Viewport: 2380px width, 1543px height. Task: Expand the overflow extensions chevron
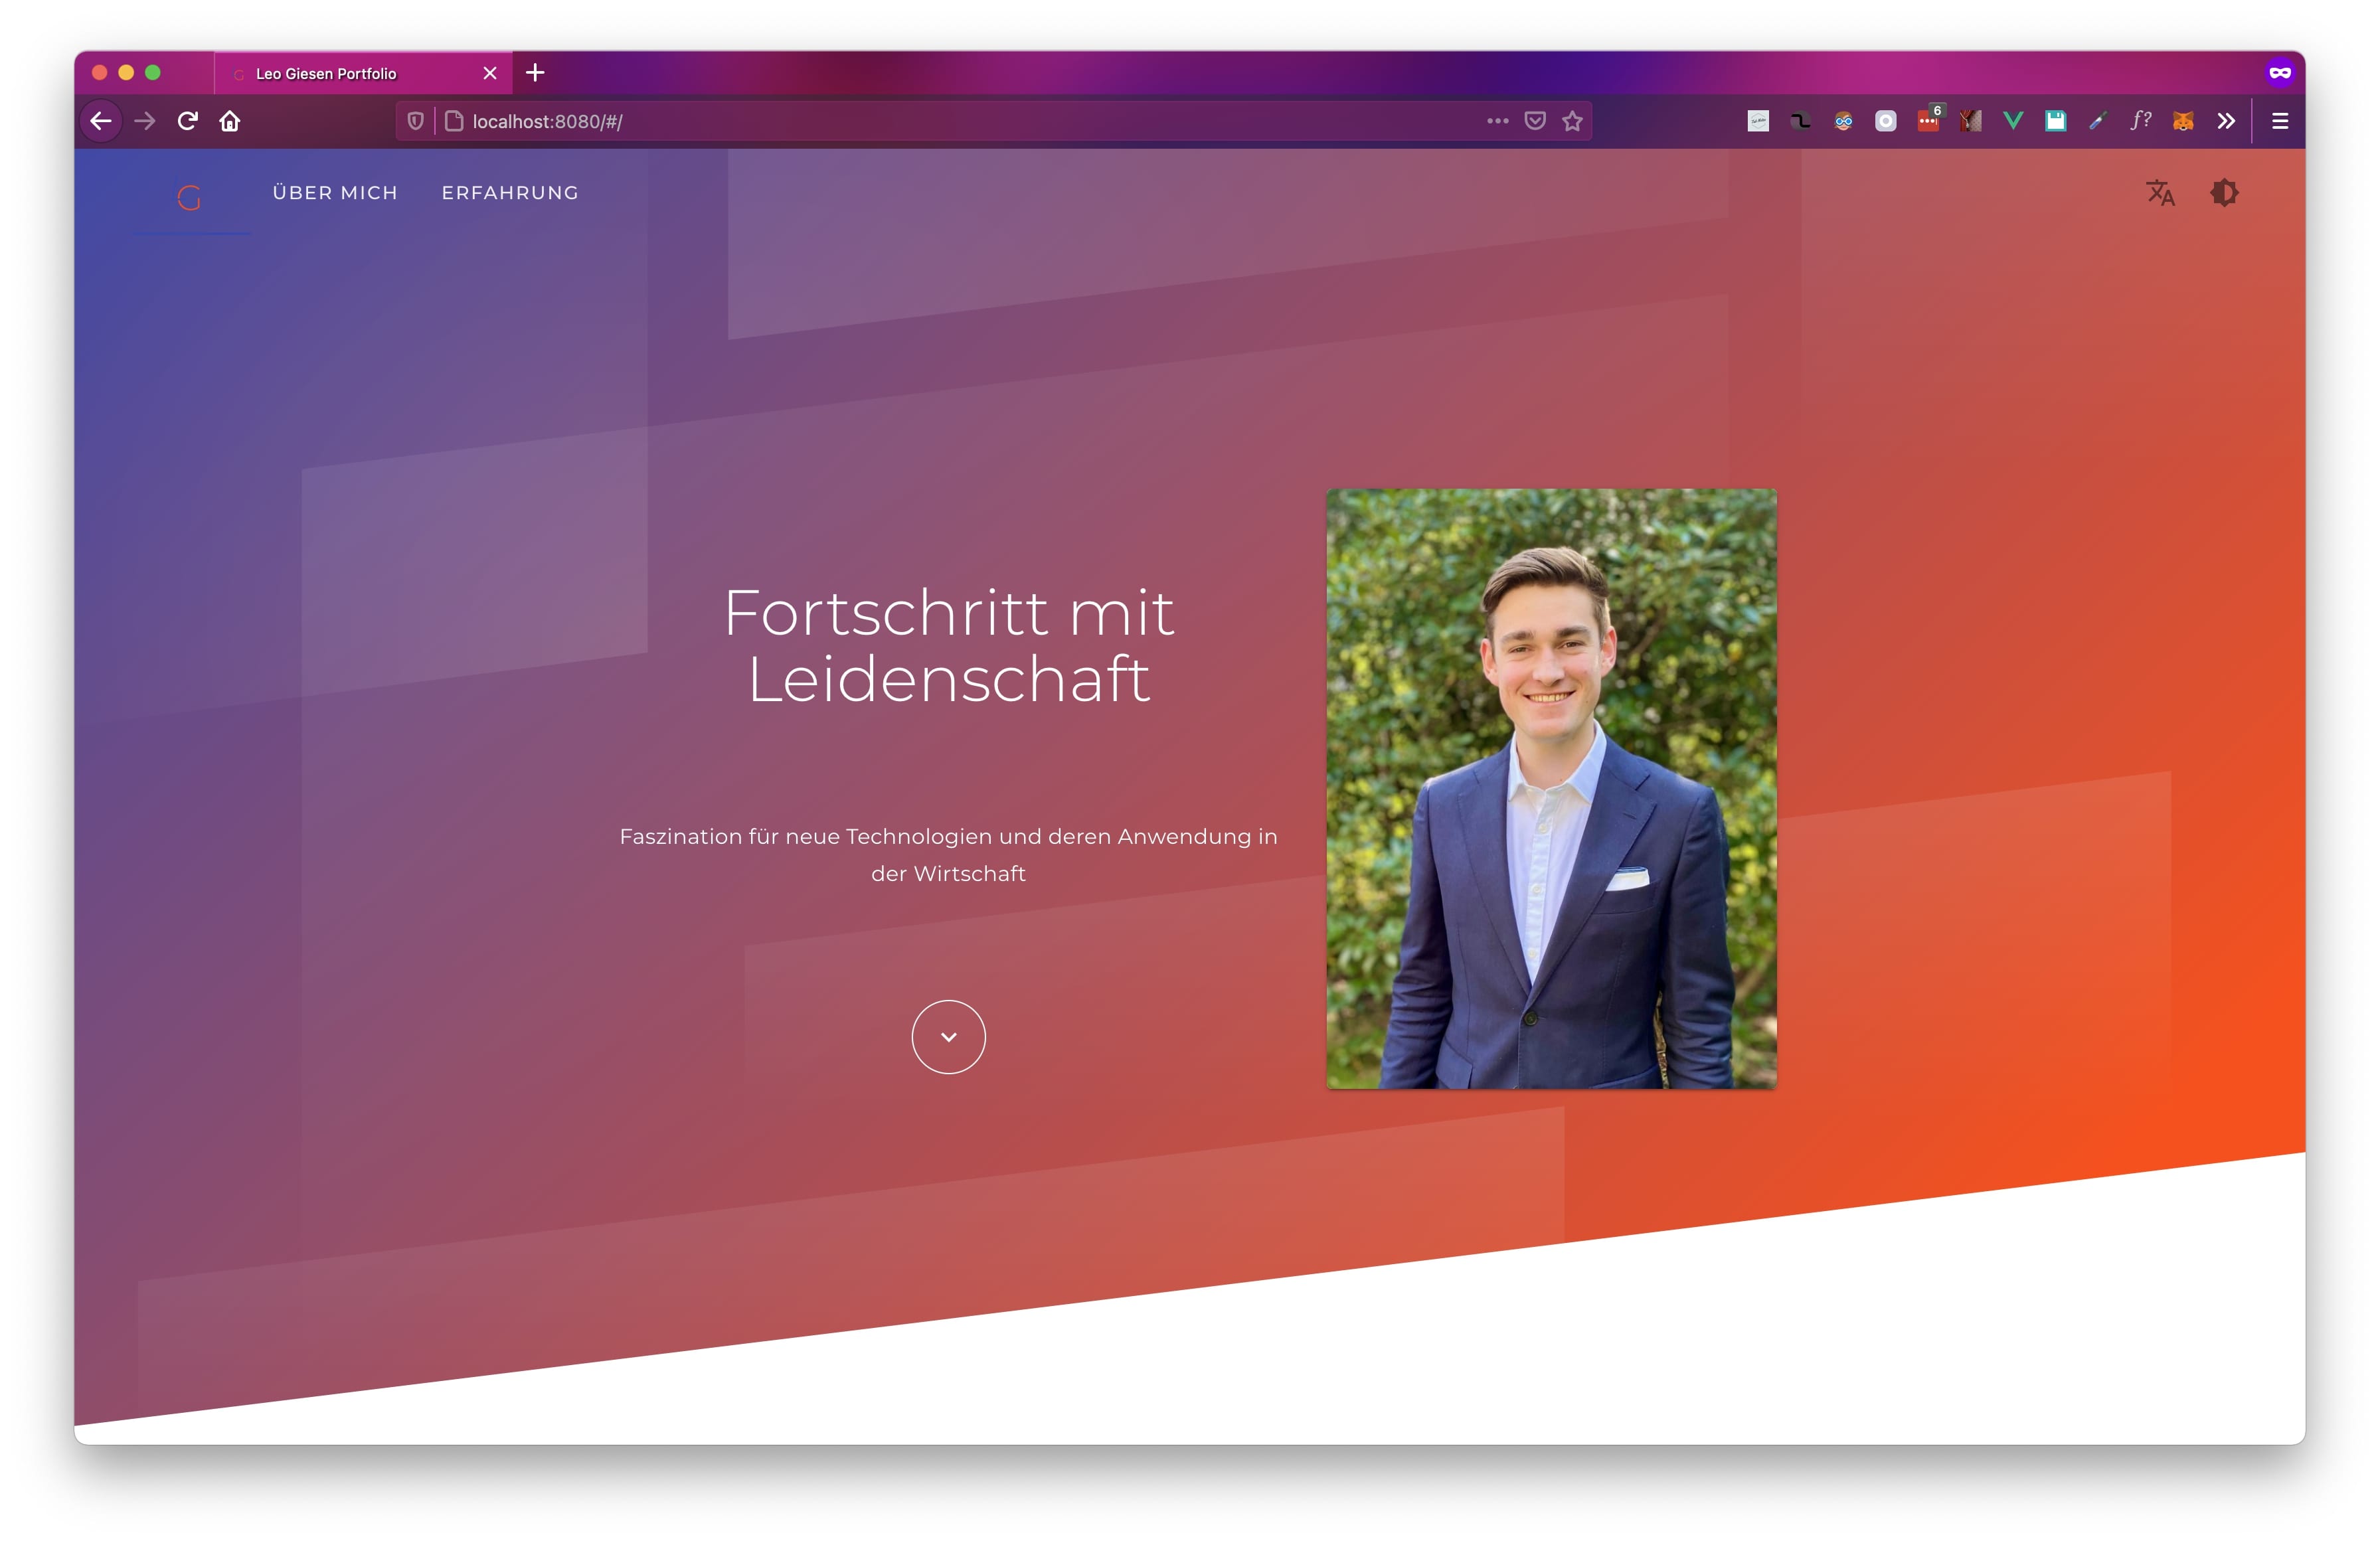coord(2225,121)
